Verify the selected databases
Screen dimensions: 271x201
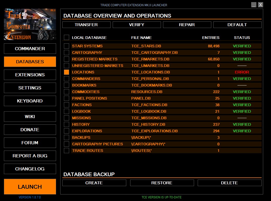click(x=137, y=25)
